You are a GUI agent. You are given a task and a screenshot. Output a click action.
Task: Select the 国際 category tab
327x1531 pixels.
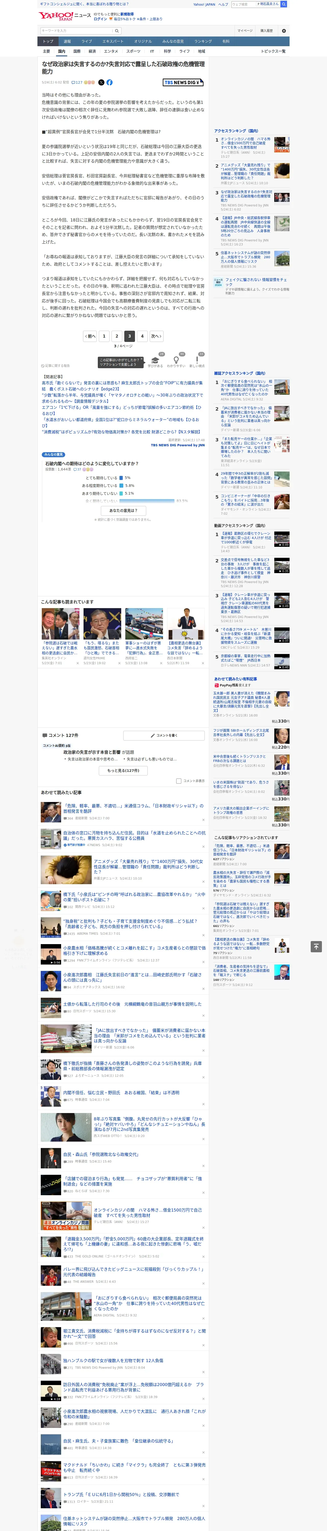pyautogui.click(x=77, y=51)
